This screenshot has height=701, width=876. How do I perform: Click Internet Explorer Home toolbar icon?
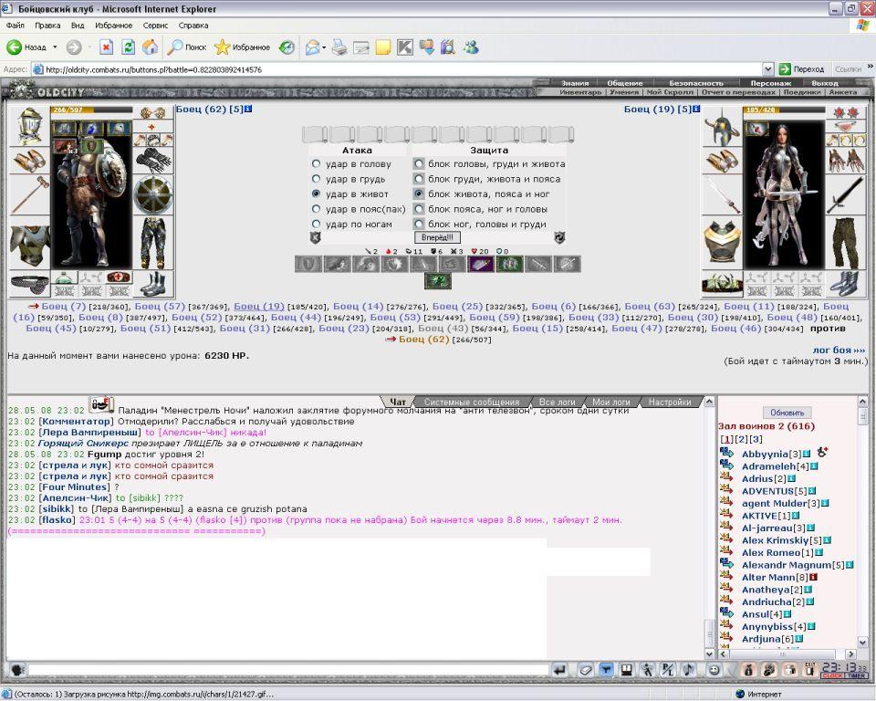point(150,47)
